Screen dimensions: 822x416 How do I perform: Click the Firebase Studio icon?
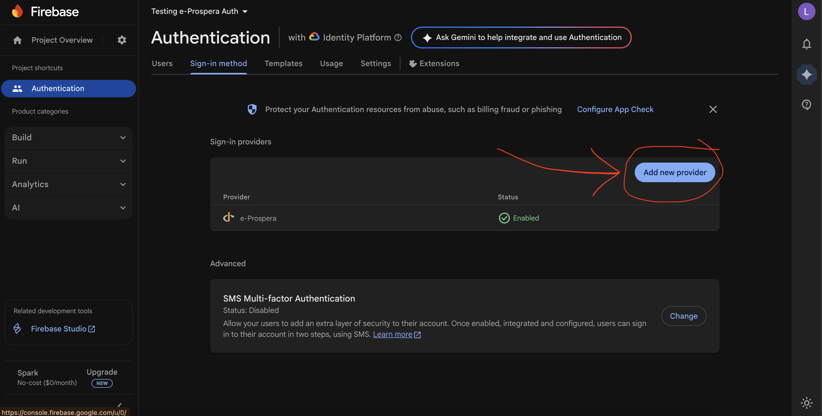pos(17,329)
